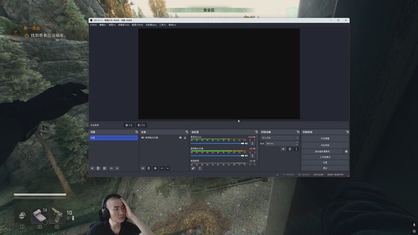Pop out the Controls dock panel

coord(347,132)
